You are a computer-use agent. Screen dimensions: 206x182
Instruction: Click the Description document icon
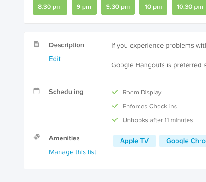pyautogui.click(x=36, y=44)
